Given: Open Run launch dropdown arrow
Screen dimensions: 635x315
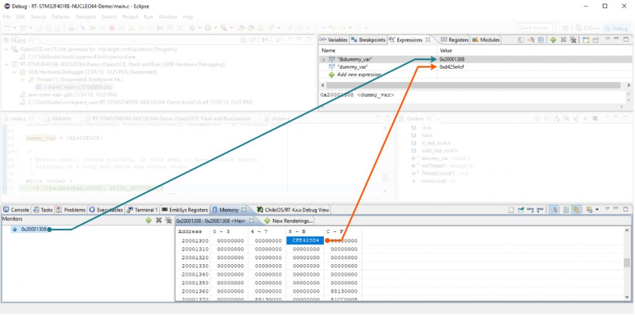Looking at the screenshot, I should point(215,28).
